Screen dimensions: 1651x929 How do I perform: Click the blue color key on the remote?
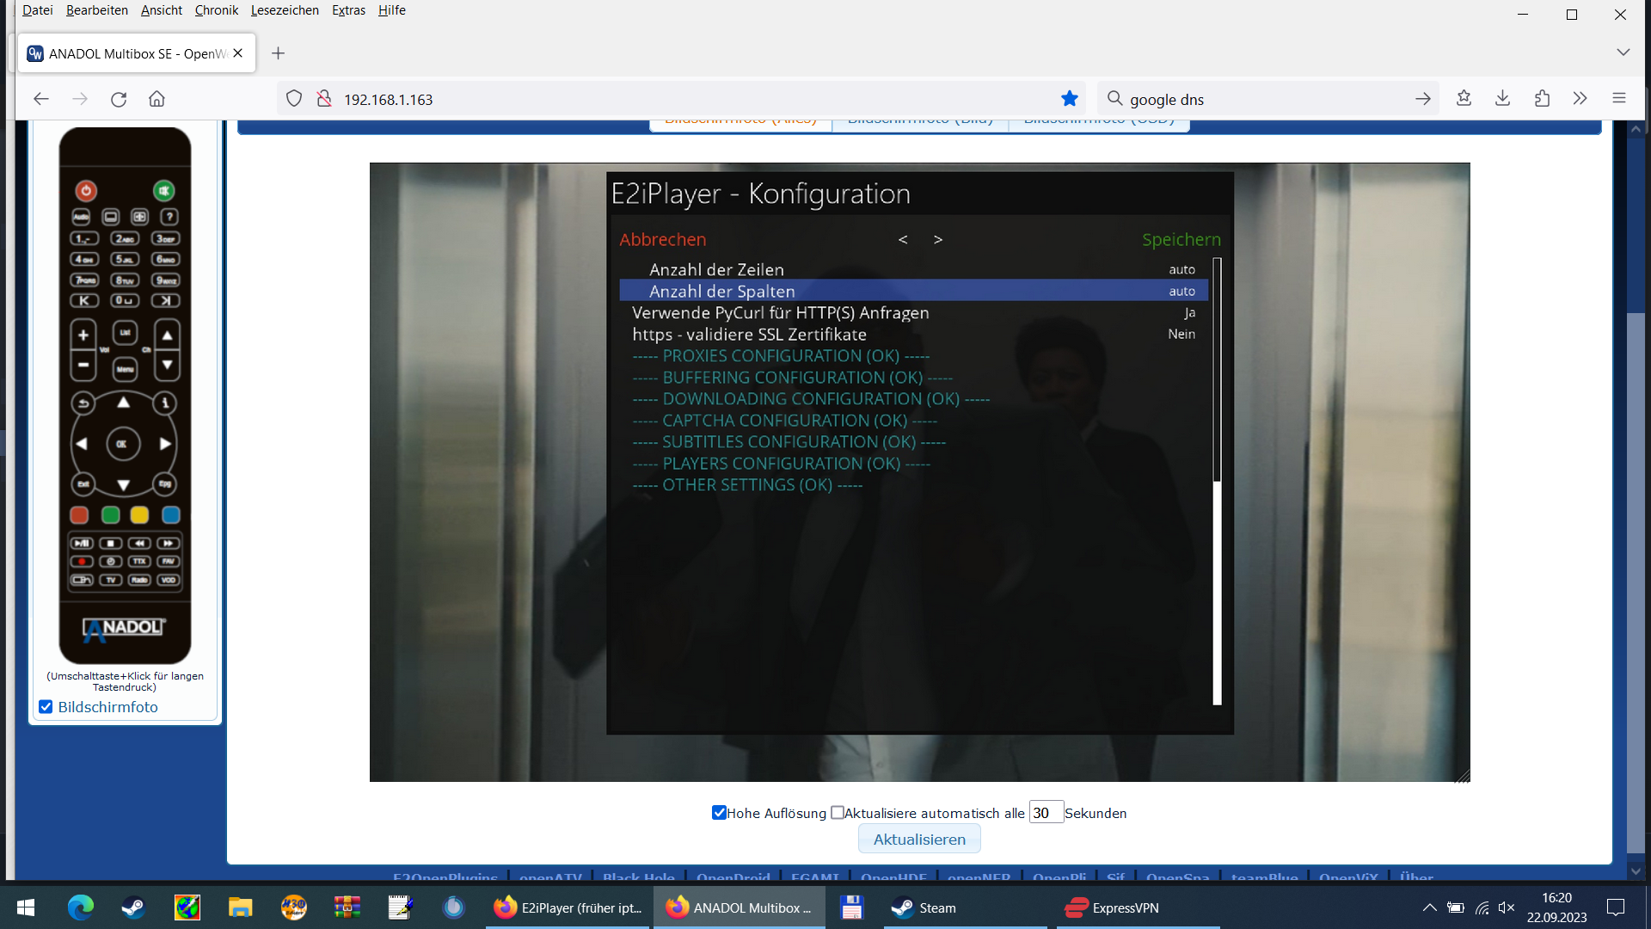171,515
